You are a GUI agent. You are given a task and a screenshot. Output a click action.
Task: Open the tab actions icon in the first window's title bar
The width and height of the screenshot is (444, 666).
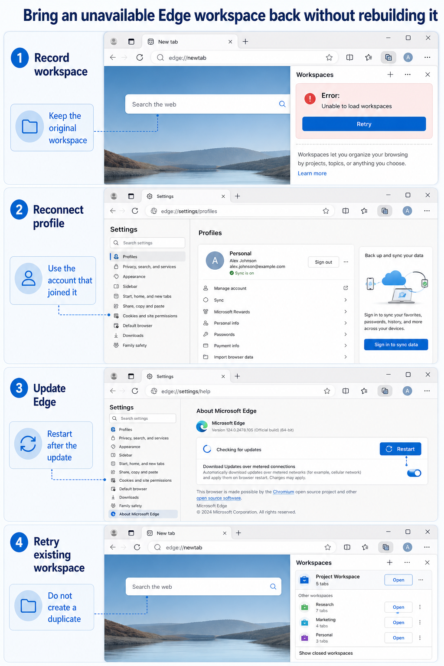pyautogui.click(x=131, y=42)
